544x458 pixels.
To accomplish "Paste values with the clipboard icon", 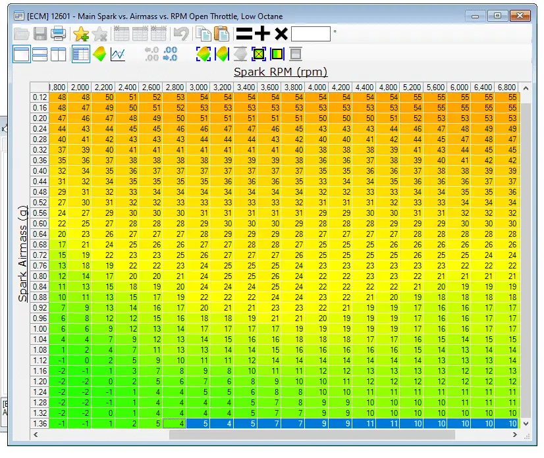I will pyautogui.click(x=221, y=34).
